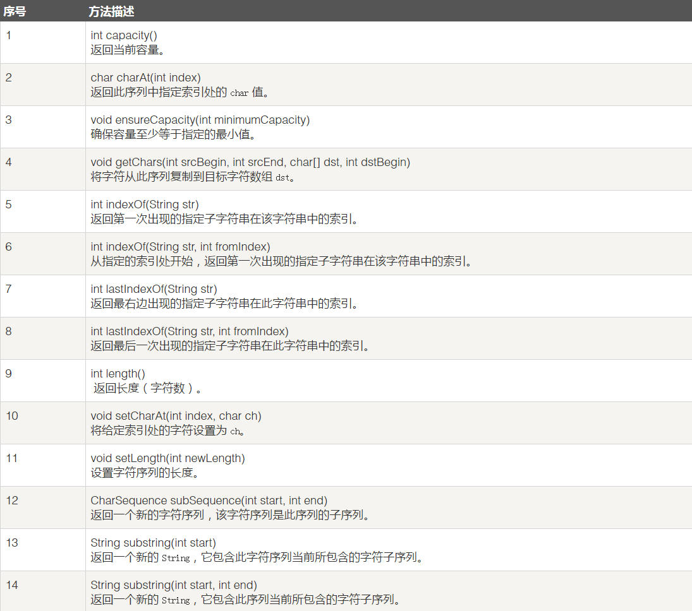Select lastIndexOf with fromIndex signature in row 8
Viewport: 692px width, 611px height.
189,331
